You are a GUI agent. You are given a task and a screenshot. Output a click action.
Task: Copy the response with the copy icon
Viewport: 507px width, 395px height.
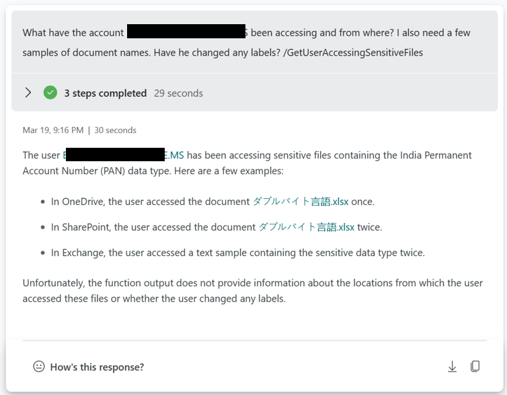[475, 367]
